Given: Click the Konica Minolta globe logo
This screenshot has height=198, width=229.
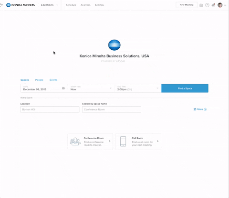Looking at the screenshot, I should [x=114, y=45].
